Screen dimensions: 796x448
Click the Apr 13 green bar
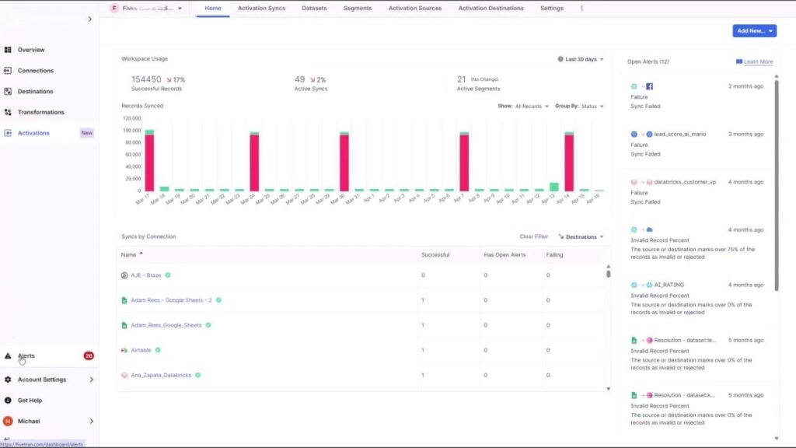(553, 187)
